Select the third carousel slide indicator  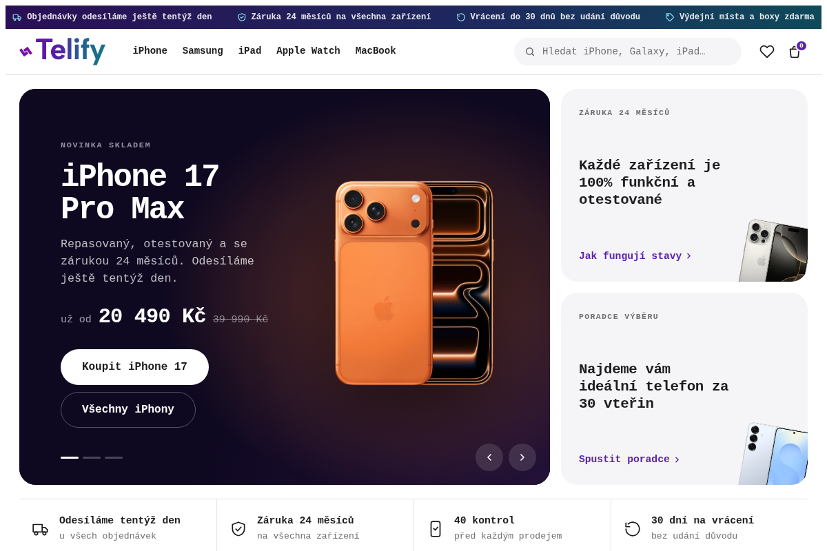coord(114,457)
